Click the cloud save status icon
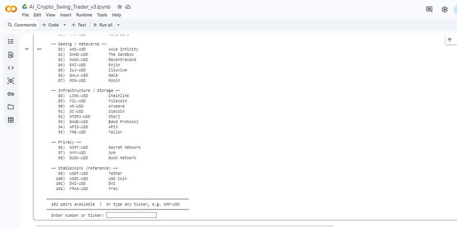Image resolution: width=457 pixels, height=229 pixels. pos(128,7)
